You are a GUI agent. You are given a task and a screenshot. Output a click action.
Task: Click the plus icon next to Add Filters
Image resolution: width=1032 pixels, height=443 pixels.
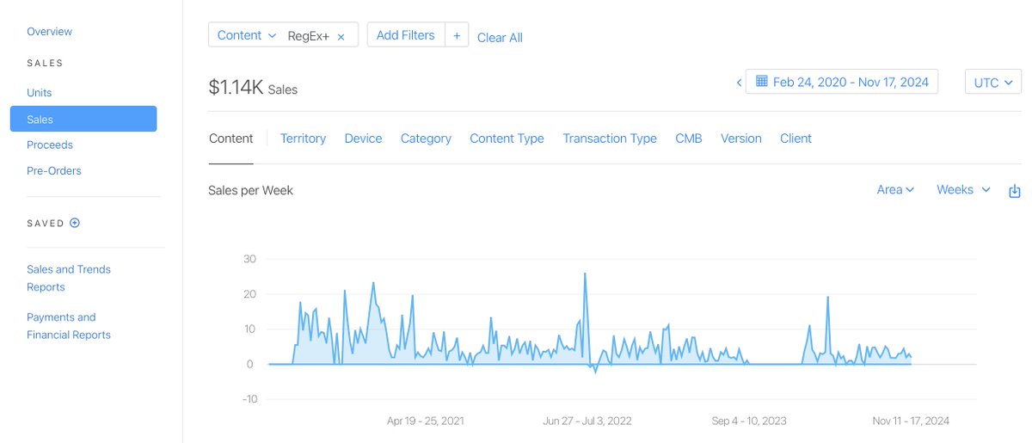click(x=457, y=35)
